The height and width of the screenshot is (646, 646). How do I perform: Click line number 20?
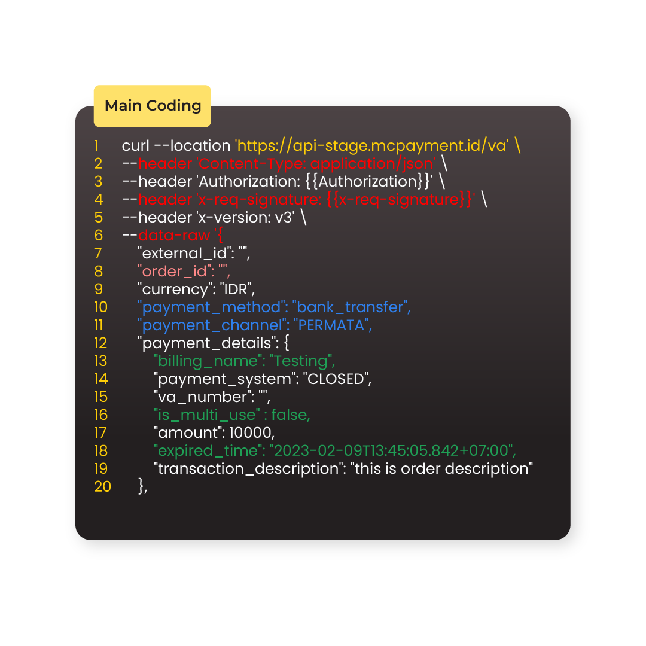[103, 486]
